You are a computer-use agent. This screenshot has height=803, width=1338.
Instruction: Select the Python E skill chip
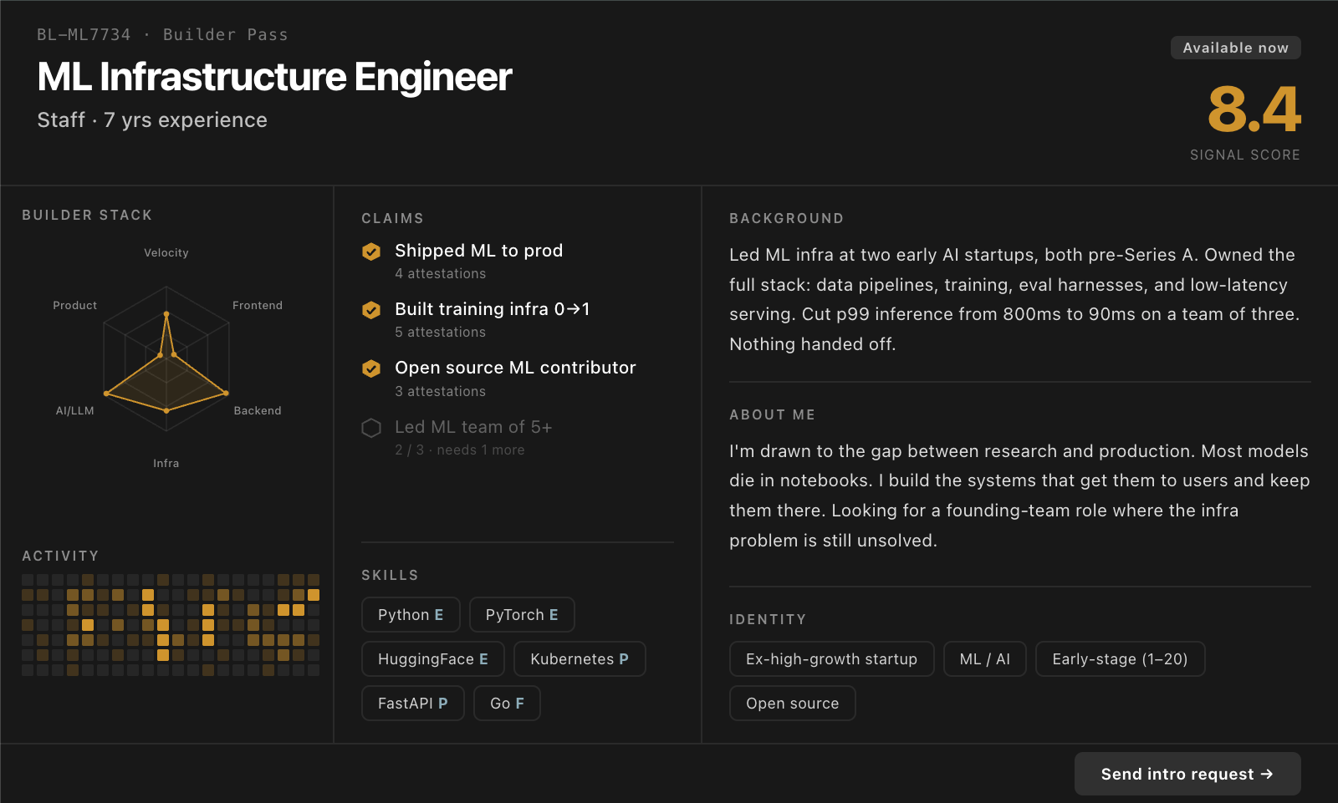coord(411,615)
